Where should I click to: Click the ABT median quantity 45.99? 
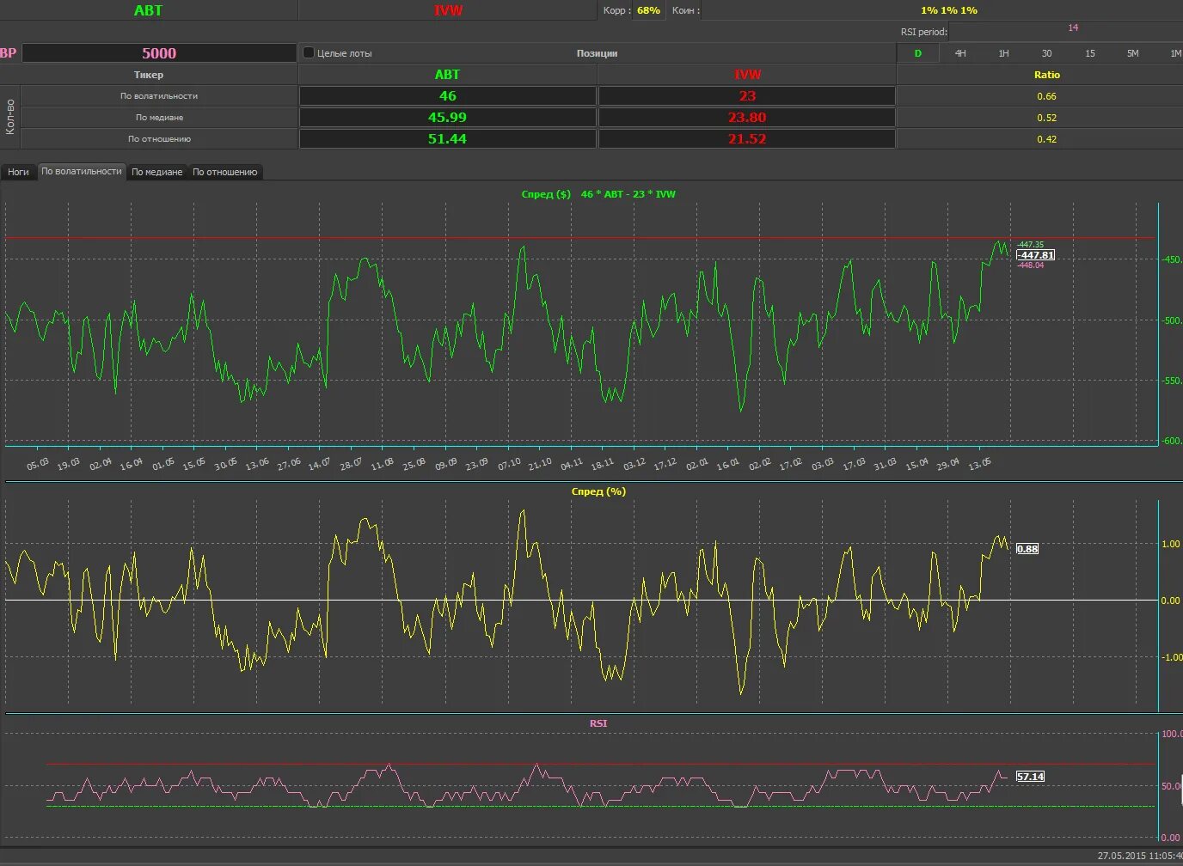coord(448,118)
